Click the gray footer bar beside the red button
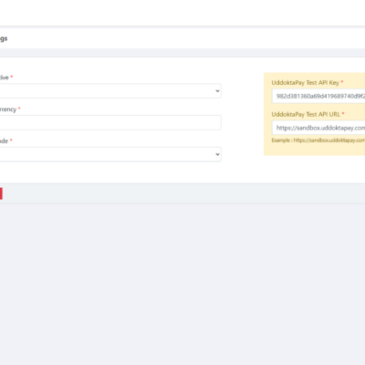365x365 pixels. click(182, 193)
